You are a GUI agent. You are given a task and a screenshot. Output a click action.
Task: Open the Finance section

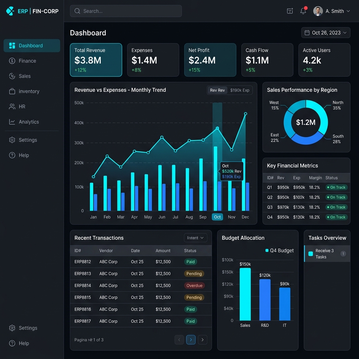pyautogui.click(x=32, y=61)
